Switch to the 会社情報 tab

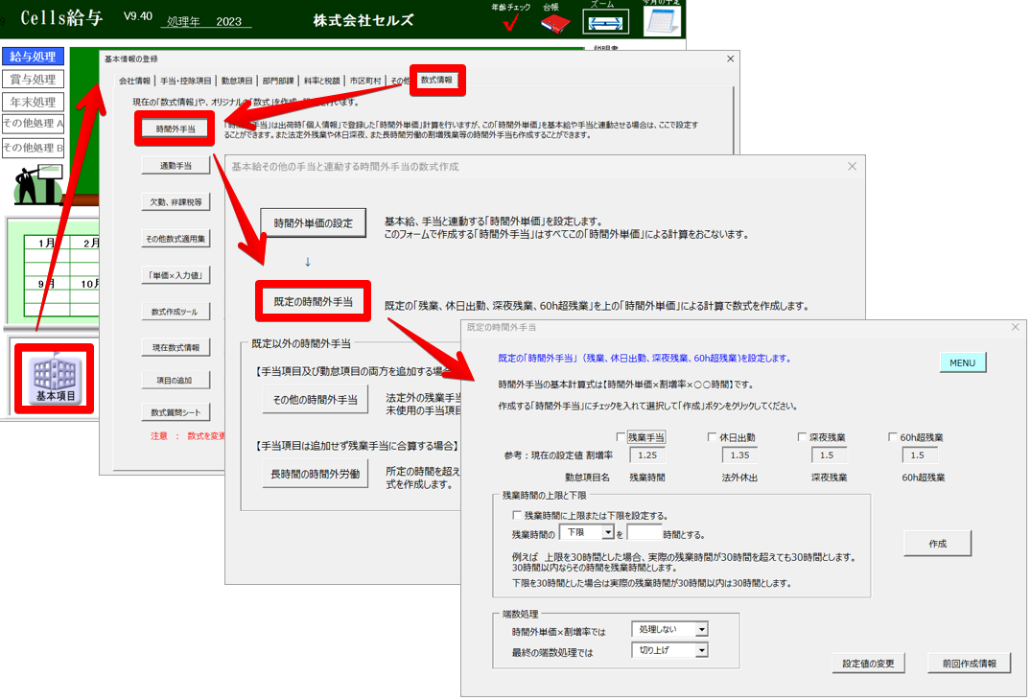[x=135, y=81]
